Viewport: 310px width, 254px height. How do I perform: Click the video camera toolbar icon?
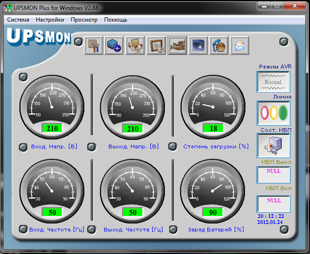point(177,46)
